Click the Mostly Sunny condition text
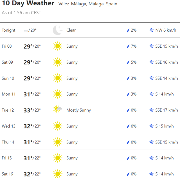The width and height of the screenshot is (180, 178). pos(78,110)
